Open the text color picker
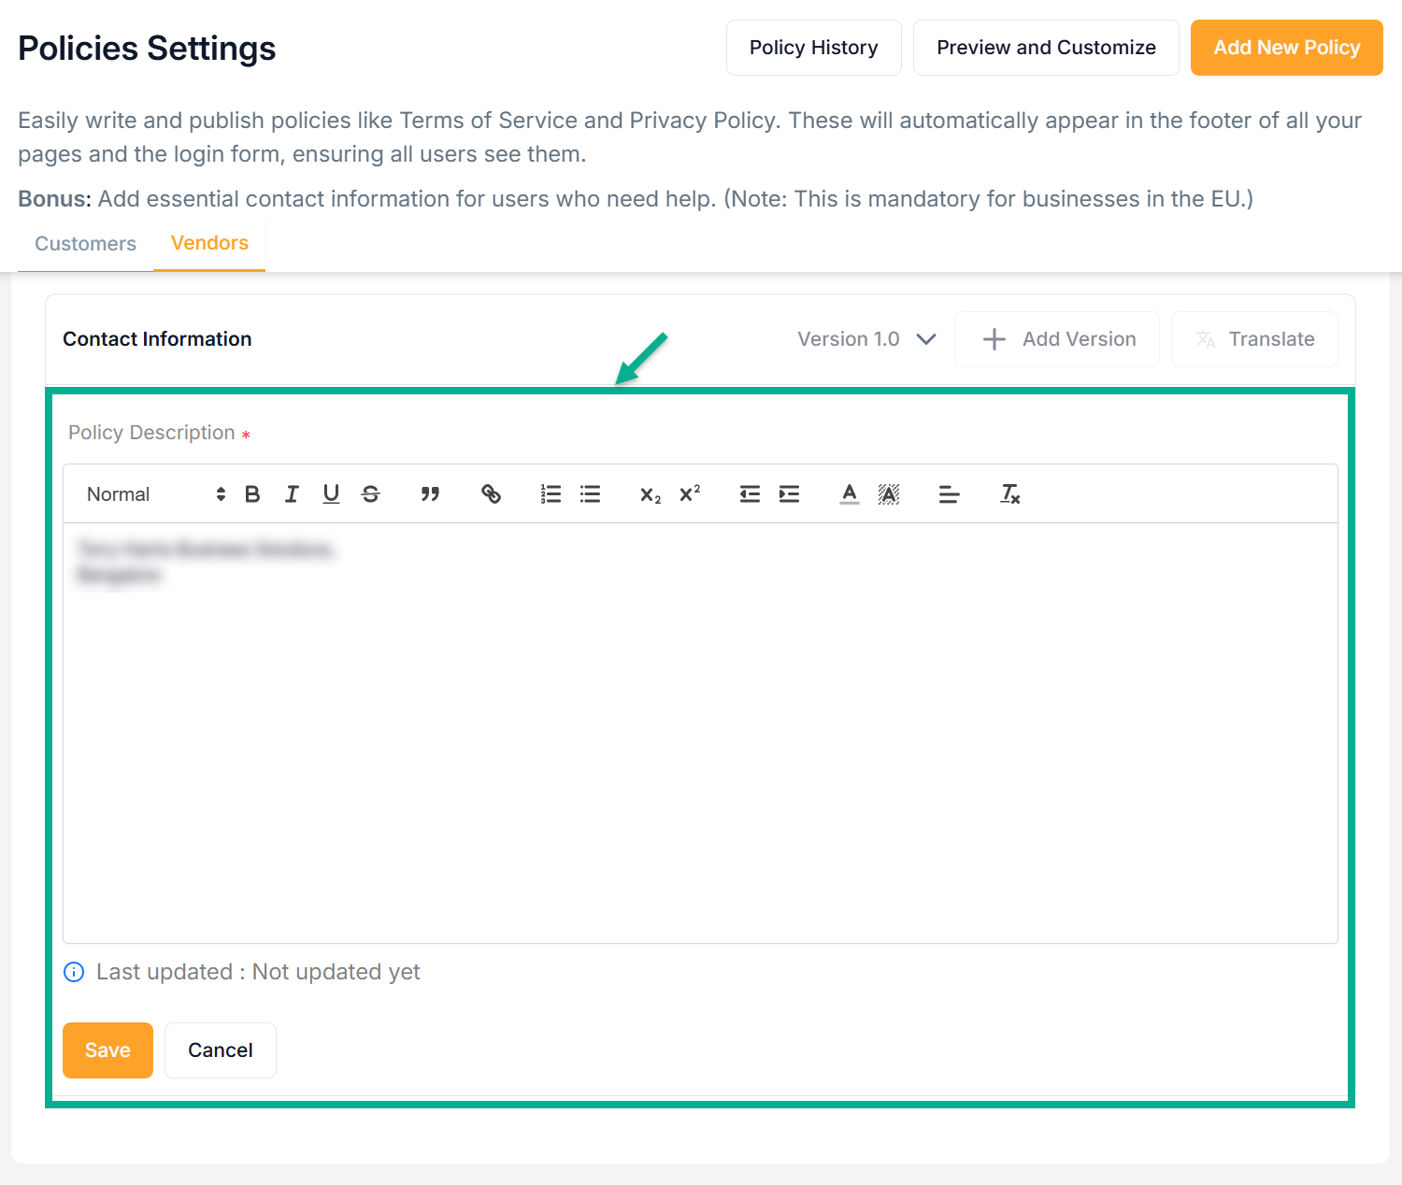The image size is (1402, 1185). point(849,494)
